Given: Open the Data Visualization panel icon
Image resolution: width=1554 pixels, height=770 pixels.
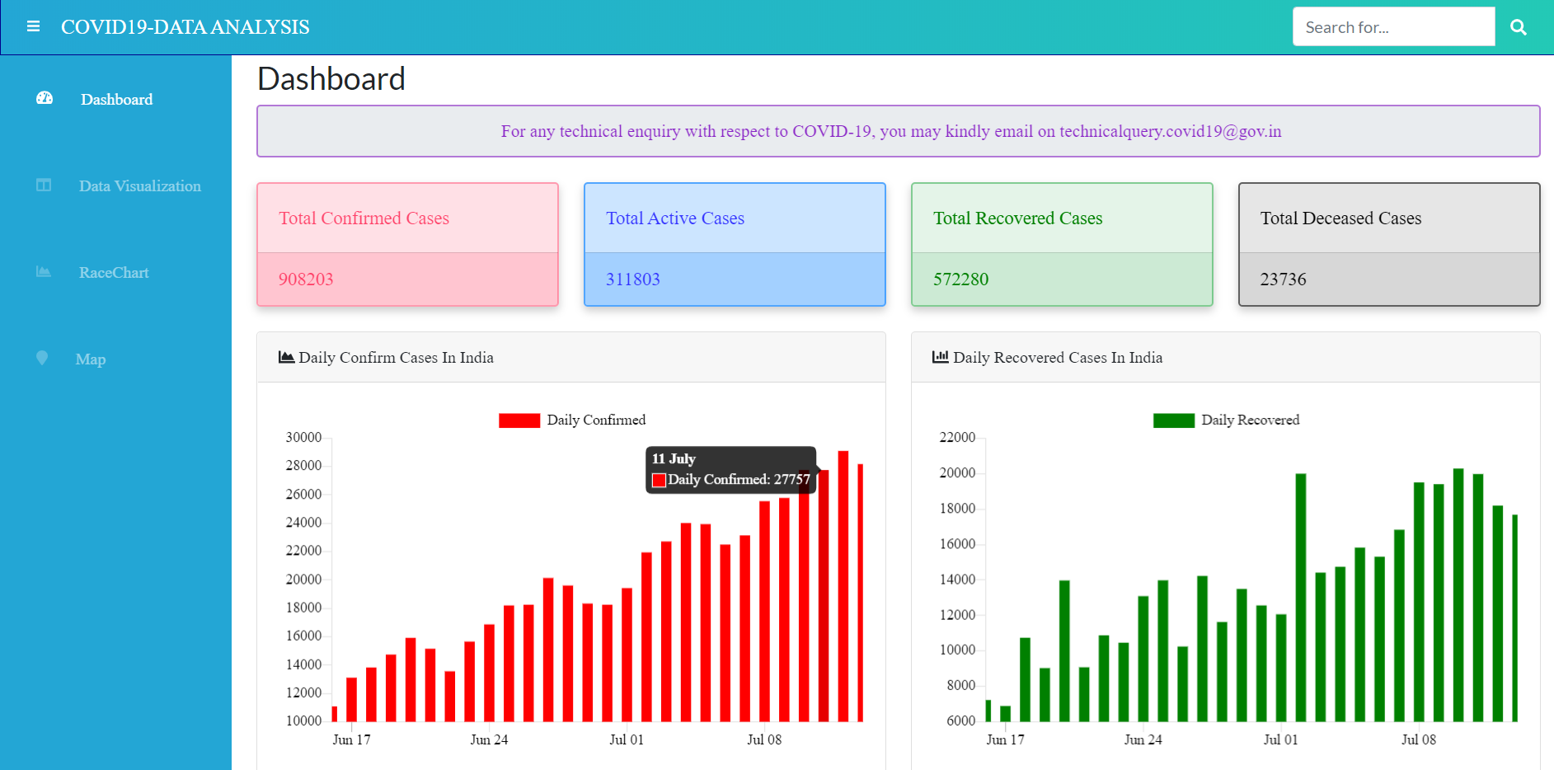Looking at the screenshot, I should click(x=43, y=185).
